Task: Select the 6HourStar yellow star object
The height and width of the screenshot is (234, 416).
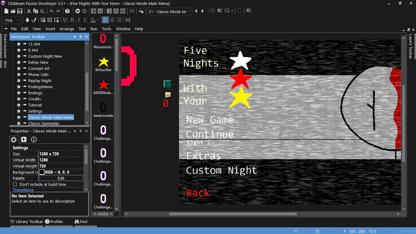Action: pos(104,64)
